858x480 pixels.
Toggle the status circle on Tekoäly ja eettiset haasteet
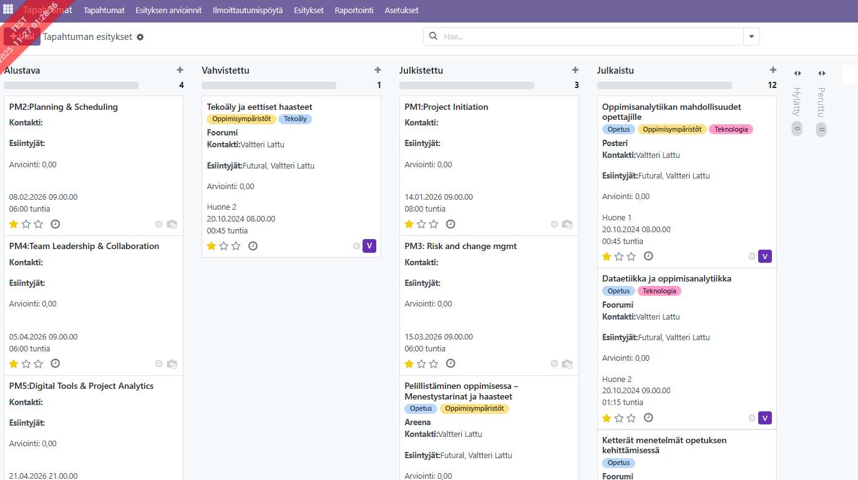click(x=356, y=246)
